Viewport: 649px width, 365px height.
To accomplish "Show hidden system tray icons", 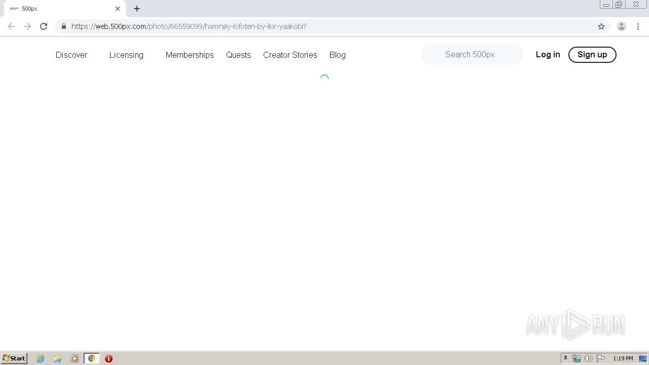I will pyautogui.click(x=565, y=358).
